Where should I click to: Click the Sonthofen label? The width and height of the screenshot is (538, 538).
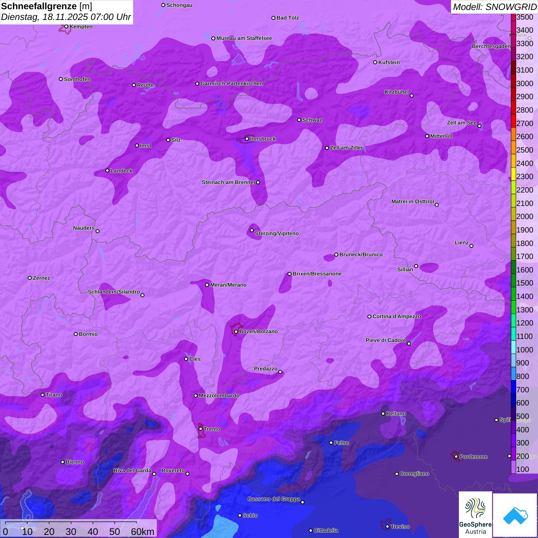77,79
